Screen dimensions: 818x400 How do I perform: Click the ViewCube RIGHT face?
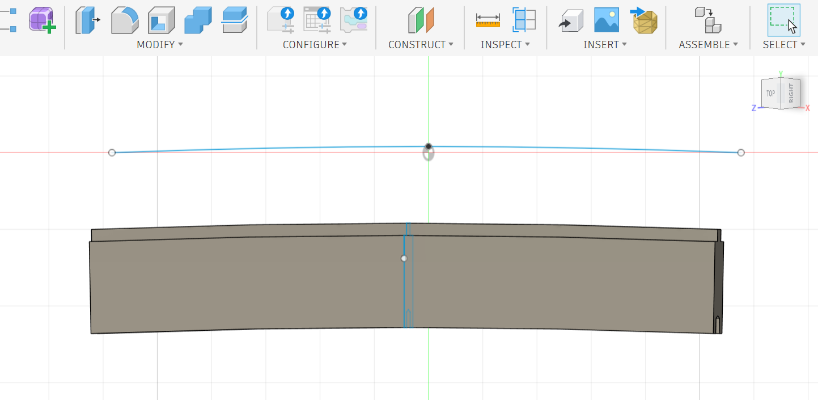791,93
